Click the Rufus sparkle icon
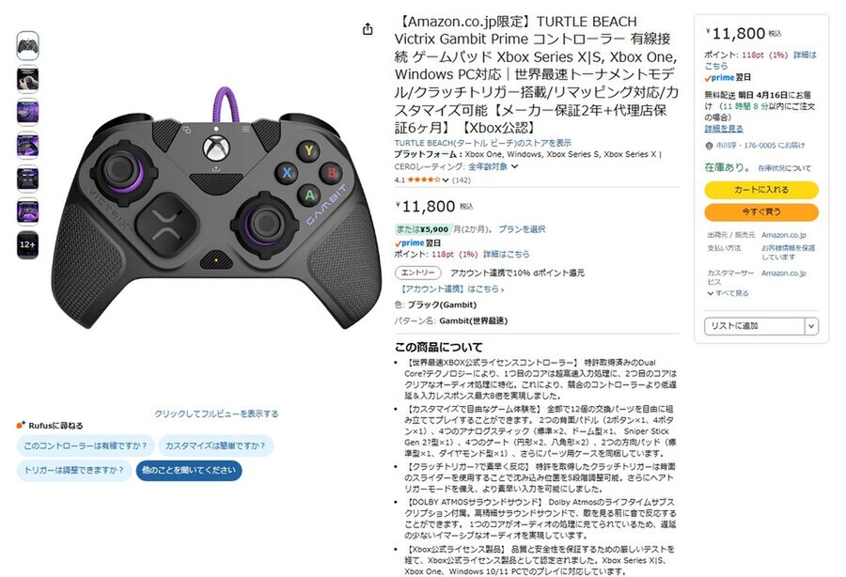Image resolution: width=846 pixels, height=577 pixels. coord(21,425)
